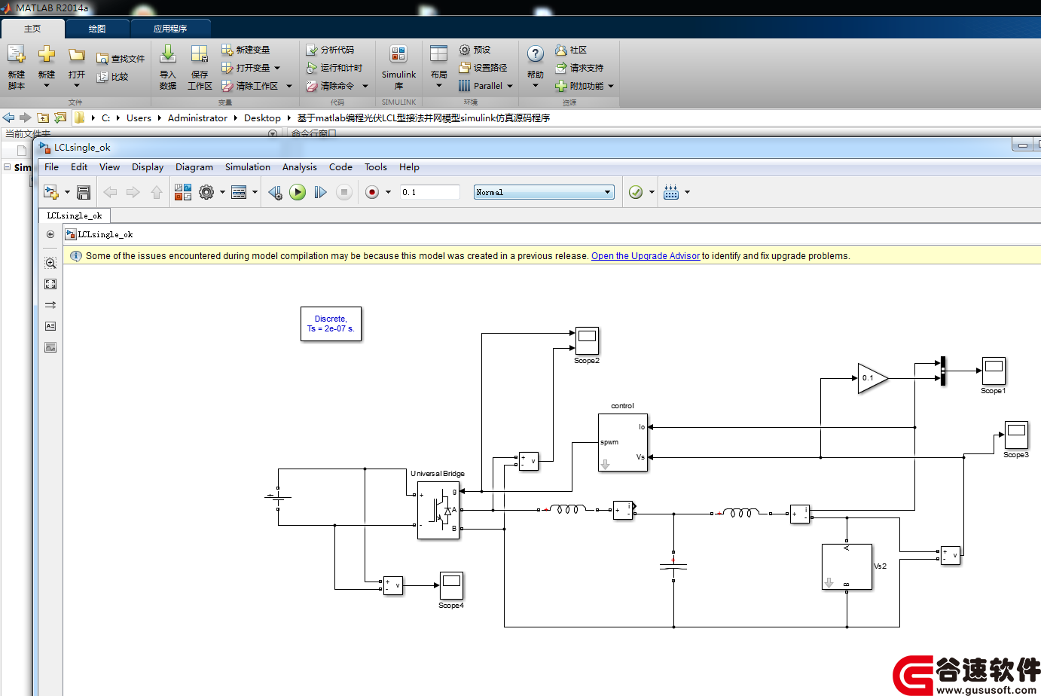
Task: Switch to the 绘图 ribbon tab
Action: click(97, 29)
